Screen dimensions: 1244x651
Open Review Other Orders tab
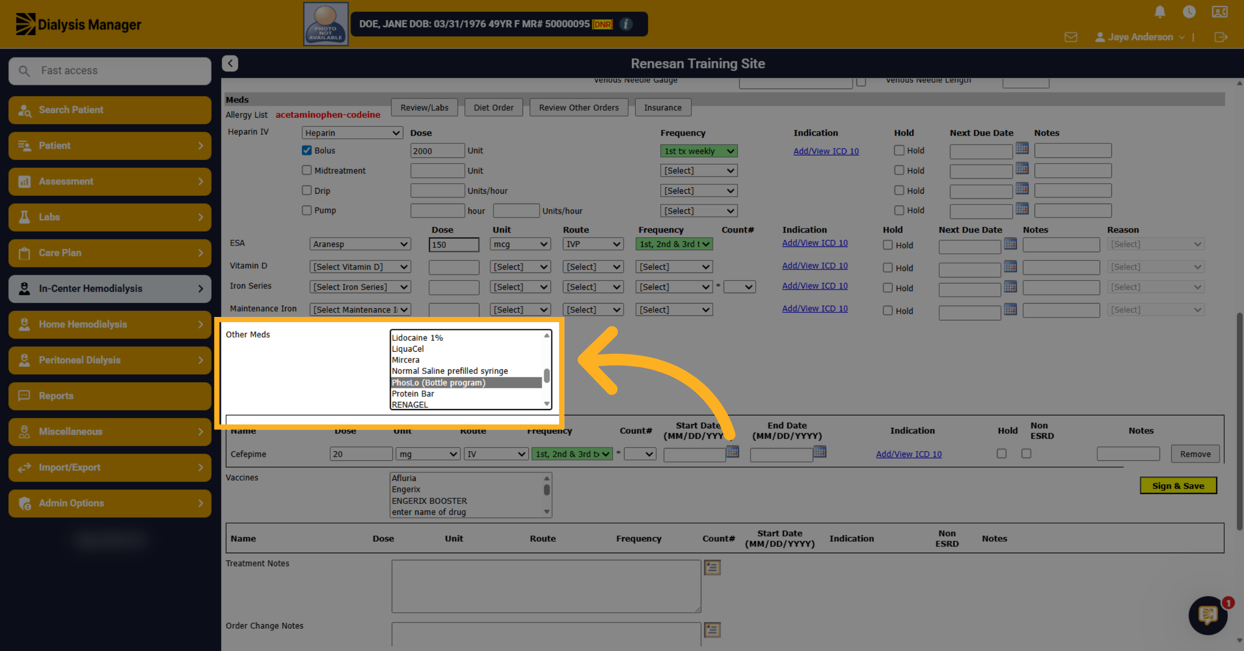coord(579,108)
